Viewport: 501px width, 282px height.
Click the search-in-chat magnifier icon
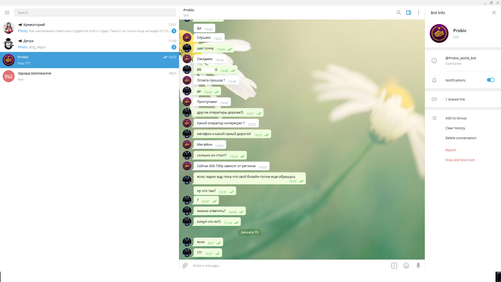pos(398,13)
